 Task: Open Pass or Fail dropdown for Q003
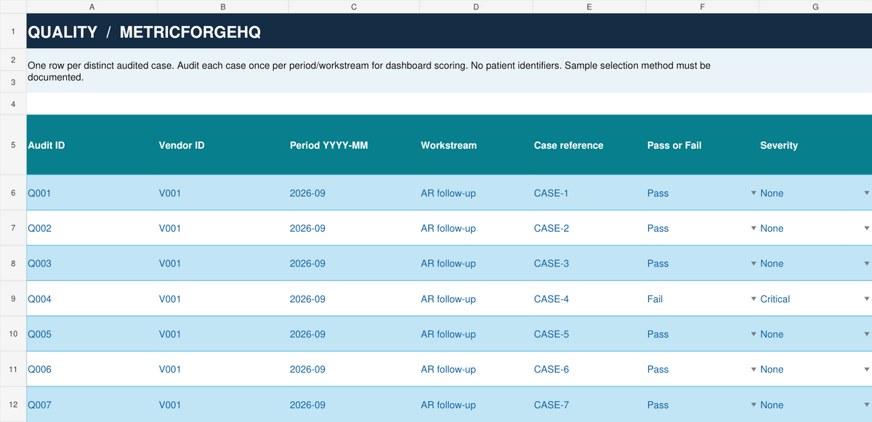tap(754, 264)
